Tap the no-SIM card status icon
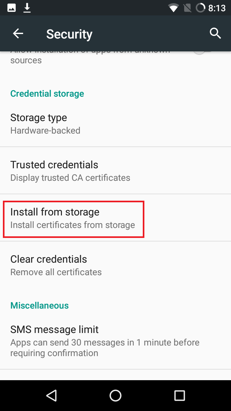 click(187, 8)
